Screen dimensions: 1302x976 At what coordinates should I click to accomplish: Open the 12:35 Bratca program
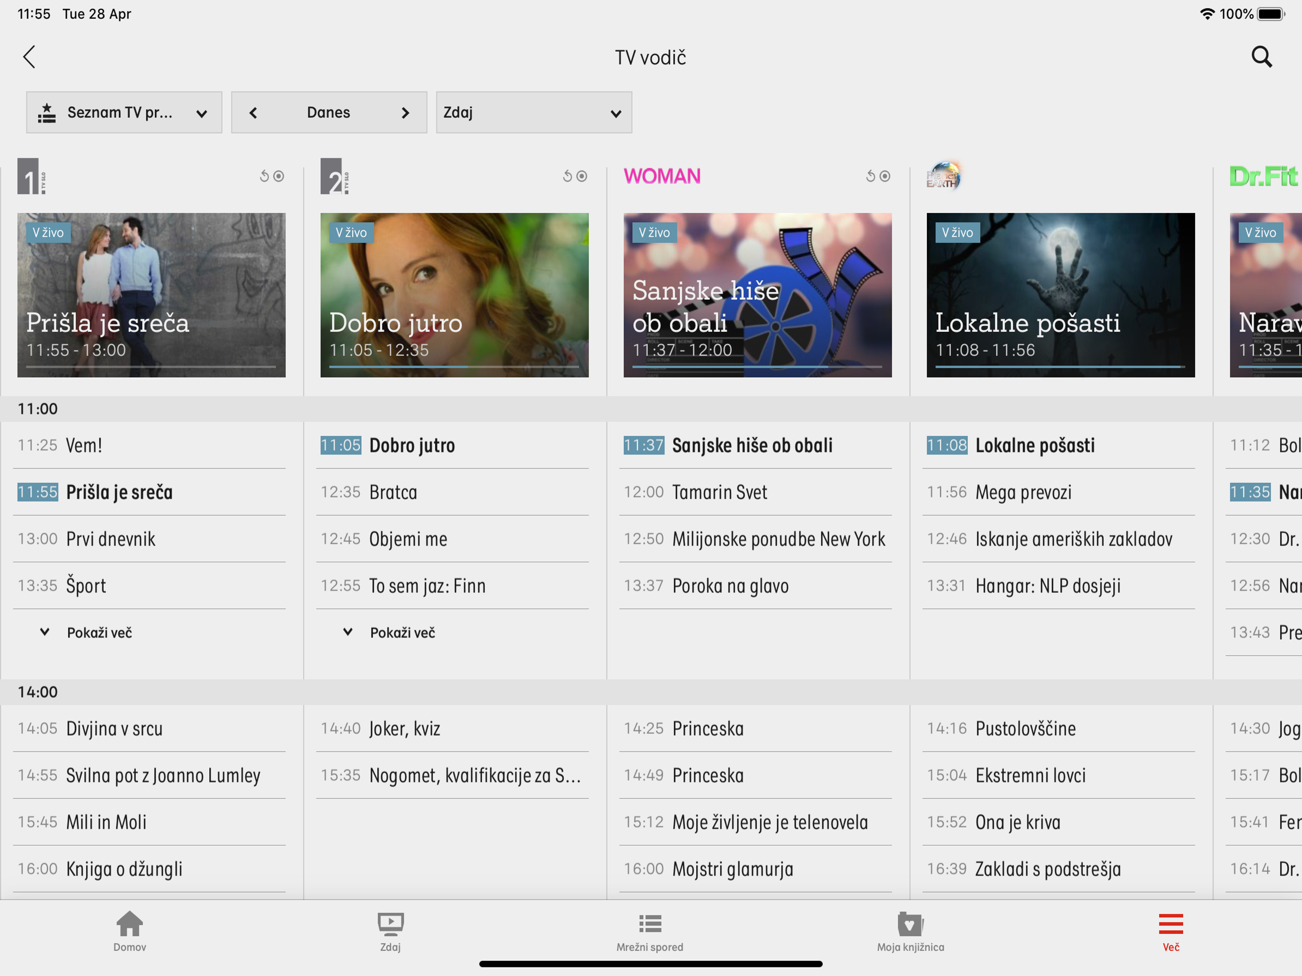(453, 492)
